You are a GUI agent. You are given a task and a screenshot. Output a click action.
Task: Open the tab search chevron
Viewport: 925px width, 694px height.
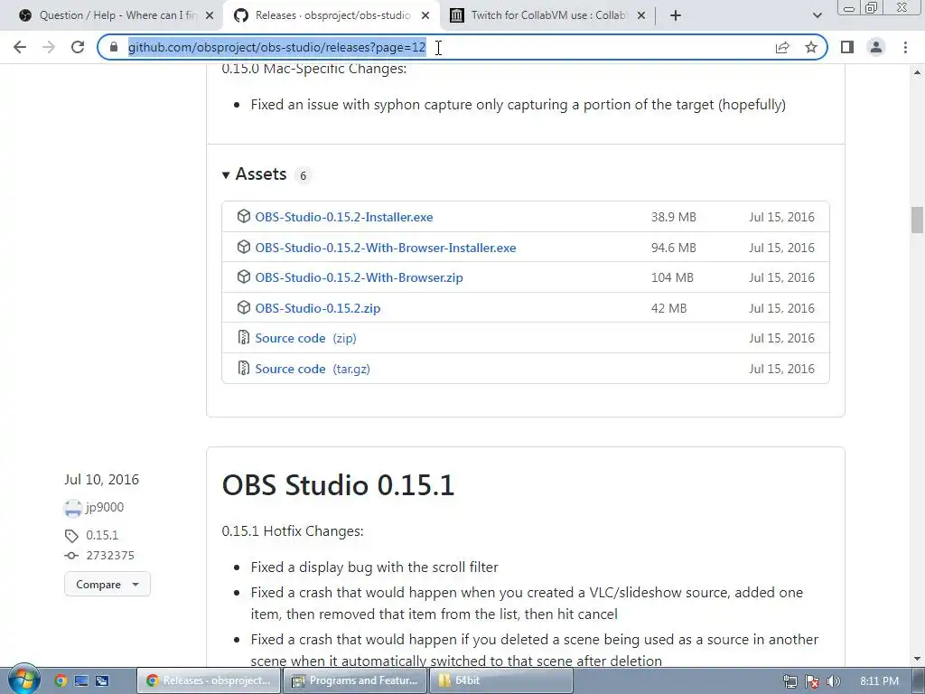pos(817,15)
